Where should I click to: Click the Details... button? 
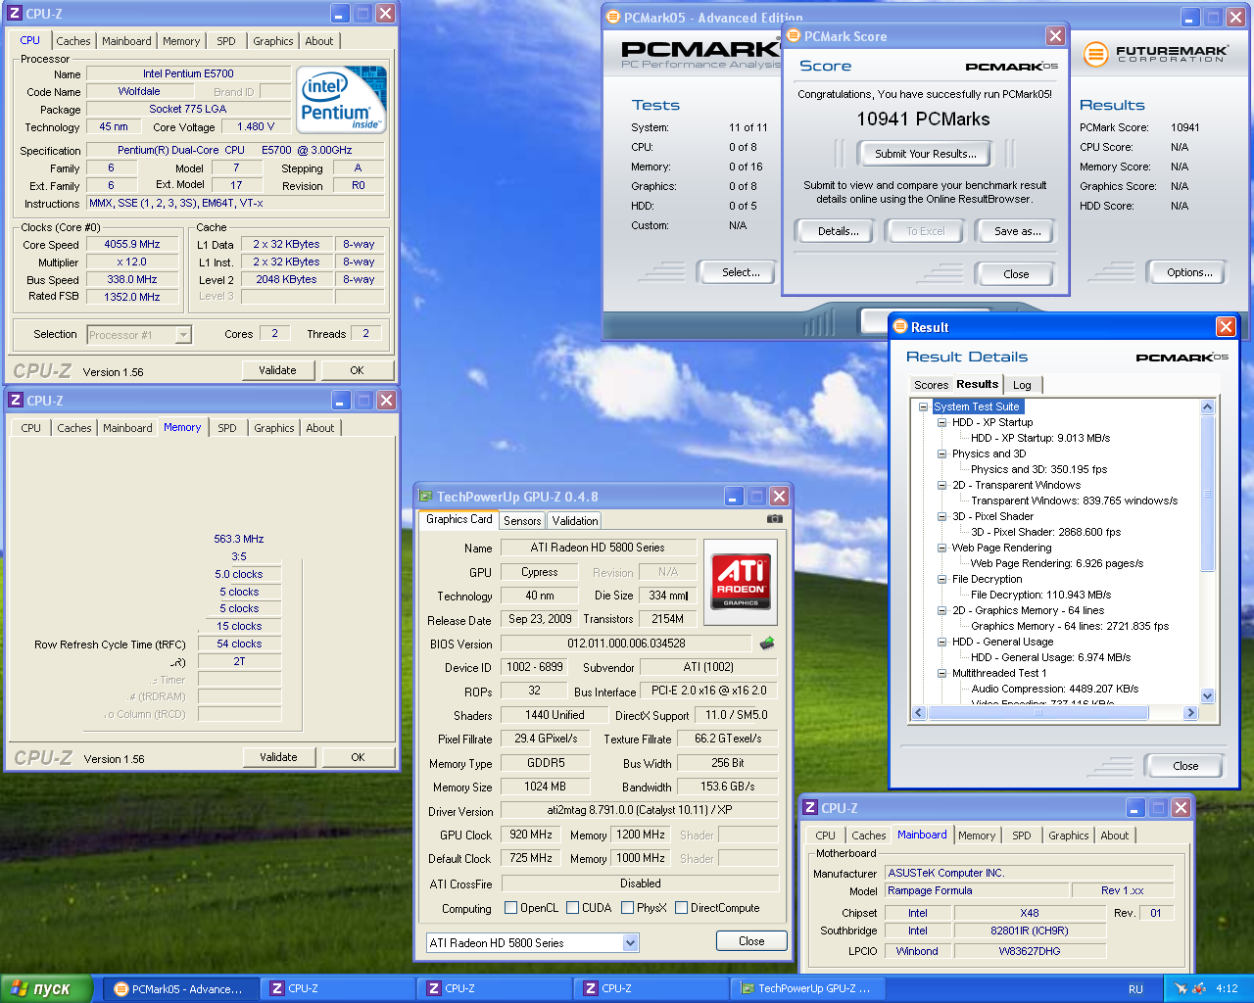coord(839,231)
